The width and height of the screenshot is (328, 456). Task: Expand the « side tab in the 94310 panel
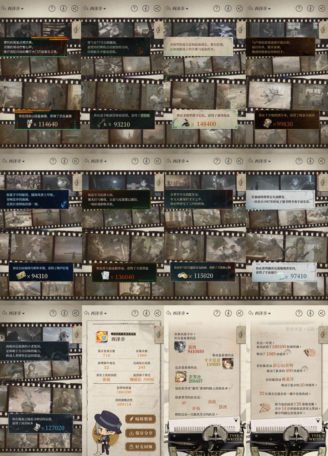pyautogui.click(x=77, y=182)
